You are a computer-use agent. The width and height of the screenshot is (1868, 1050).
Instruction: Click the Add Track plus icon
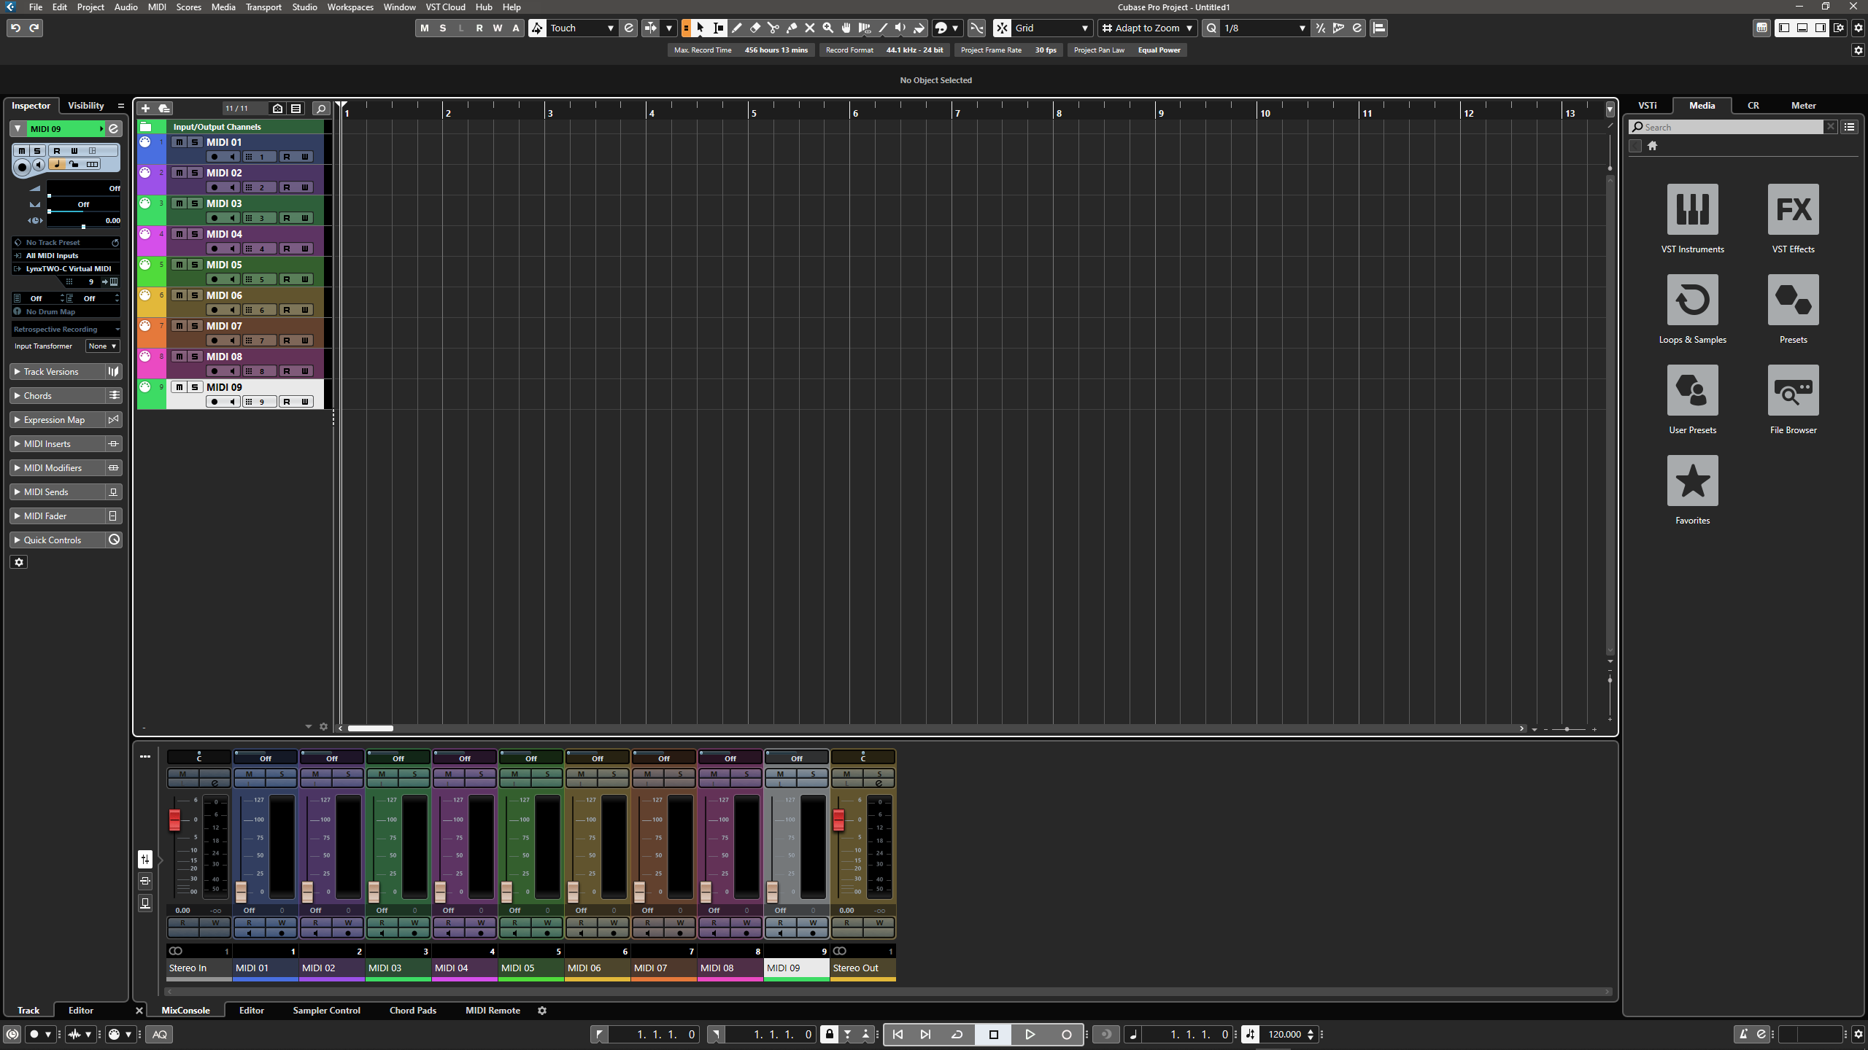coord(145,108)
